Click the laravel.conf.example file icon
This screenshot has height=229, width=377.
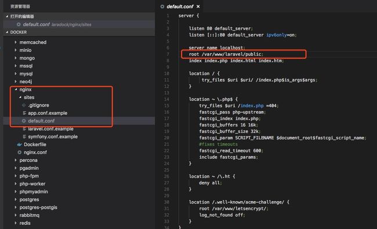[24, 129]
